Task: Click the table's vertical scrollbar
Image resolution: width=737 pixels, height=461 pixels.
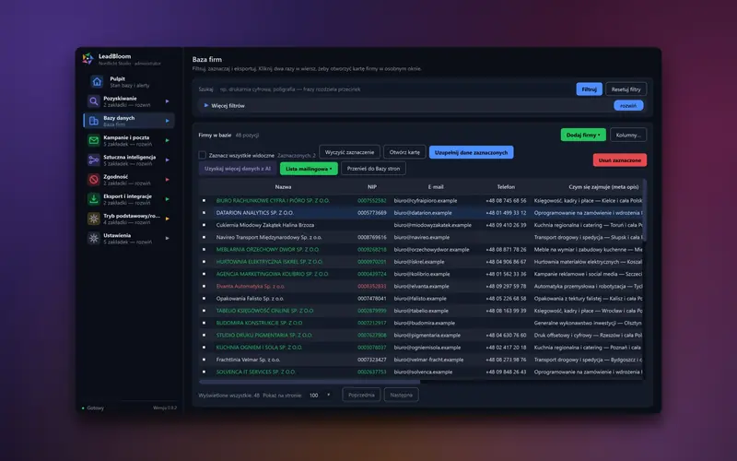Action: 644,210
